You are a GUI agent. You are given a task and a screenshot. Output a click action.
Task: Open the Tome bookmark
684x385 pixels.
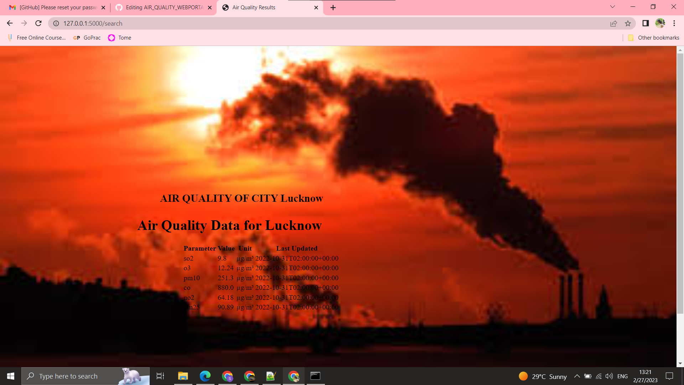[119, 37]
